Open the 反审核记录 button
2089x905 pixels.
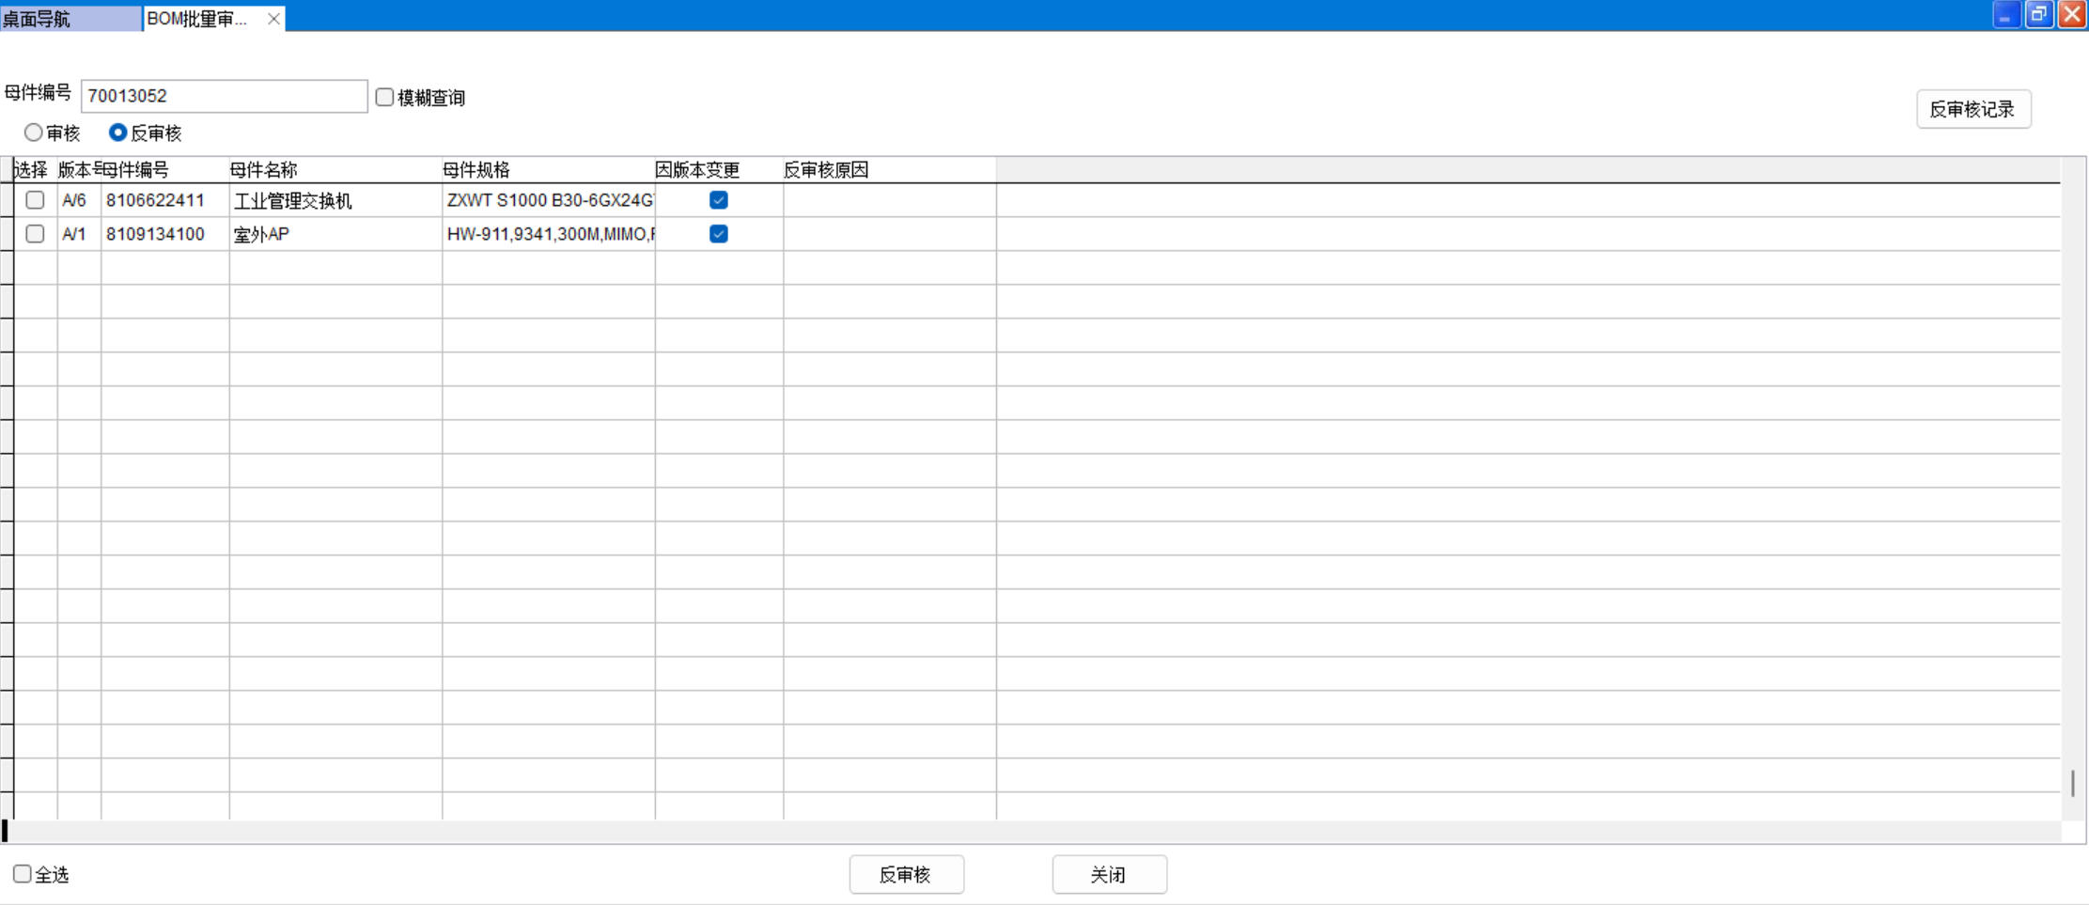[1972, 109]
